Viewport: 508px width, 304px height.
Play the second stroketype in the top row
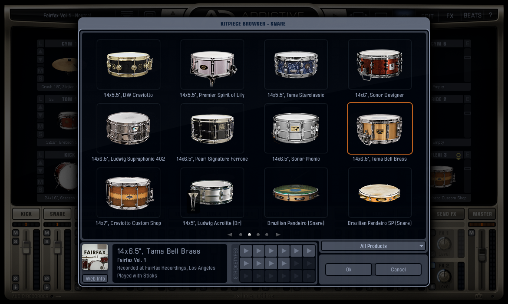pos(258,251)
